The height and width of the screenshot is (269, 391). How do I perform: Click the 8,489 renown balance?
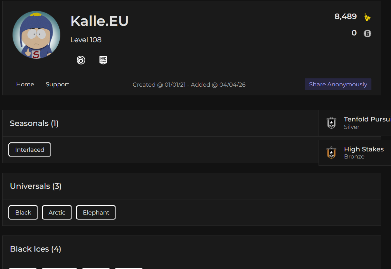click(x=346, y=16)
